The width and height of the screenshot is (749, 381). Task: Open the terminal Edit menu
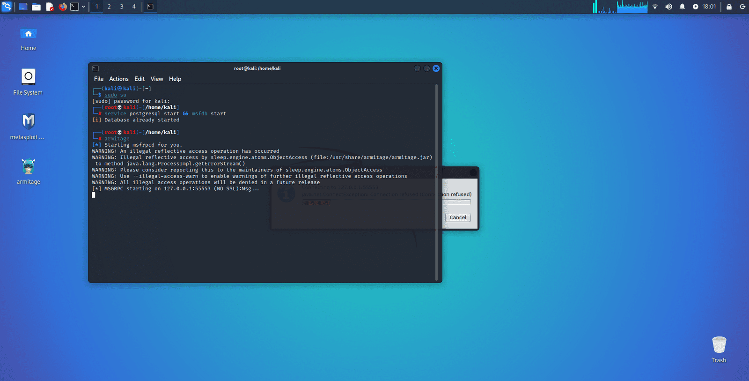pyautogui.click(x=140, y=79)
